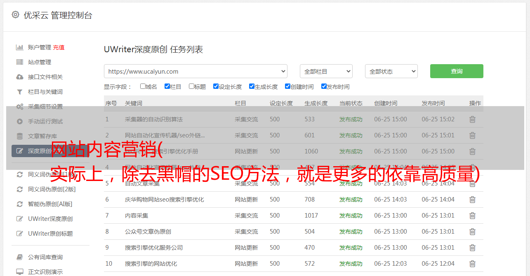Click keyword 搜索引擎优化服务公司

[x=154, y=248]
